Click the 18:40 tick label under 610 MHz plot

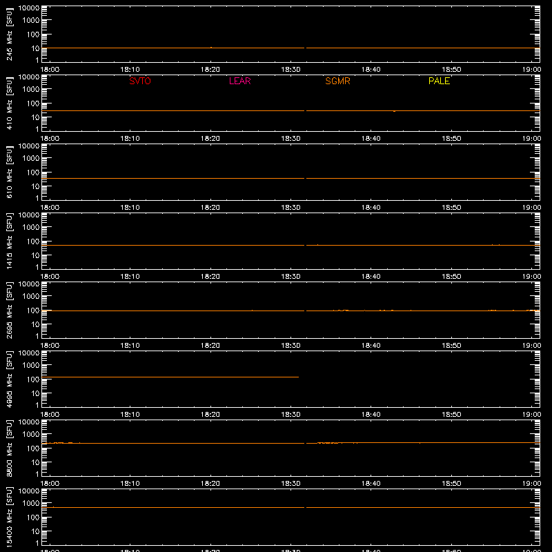coord(371,208)
